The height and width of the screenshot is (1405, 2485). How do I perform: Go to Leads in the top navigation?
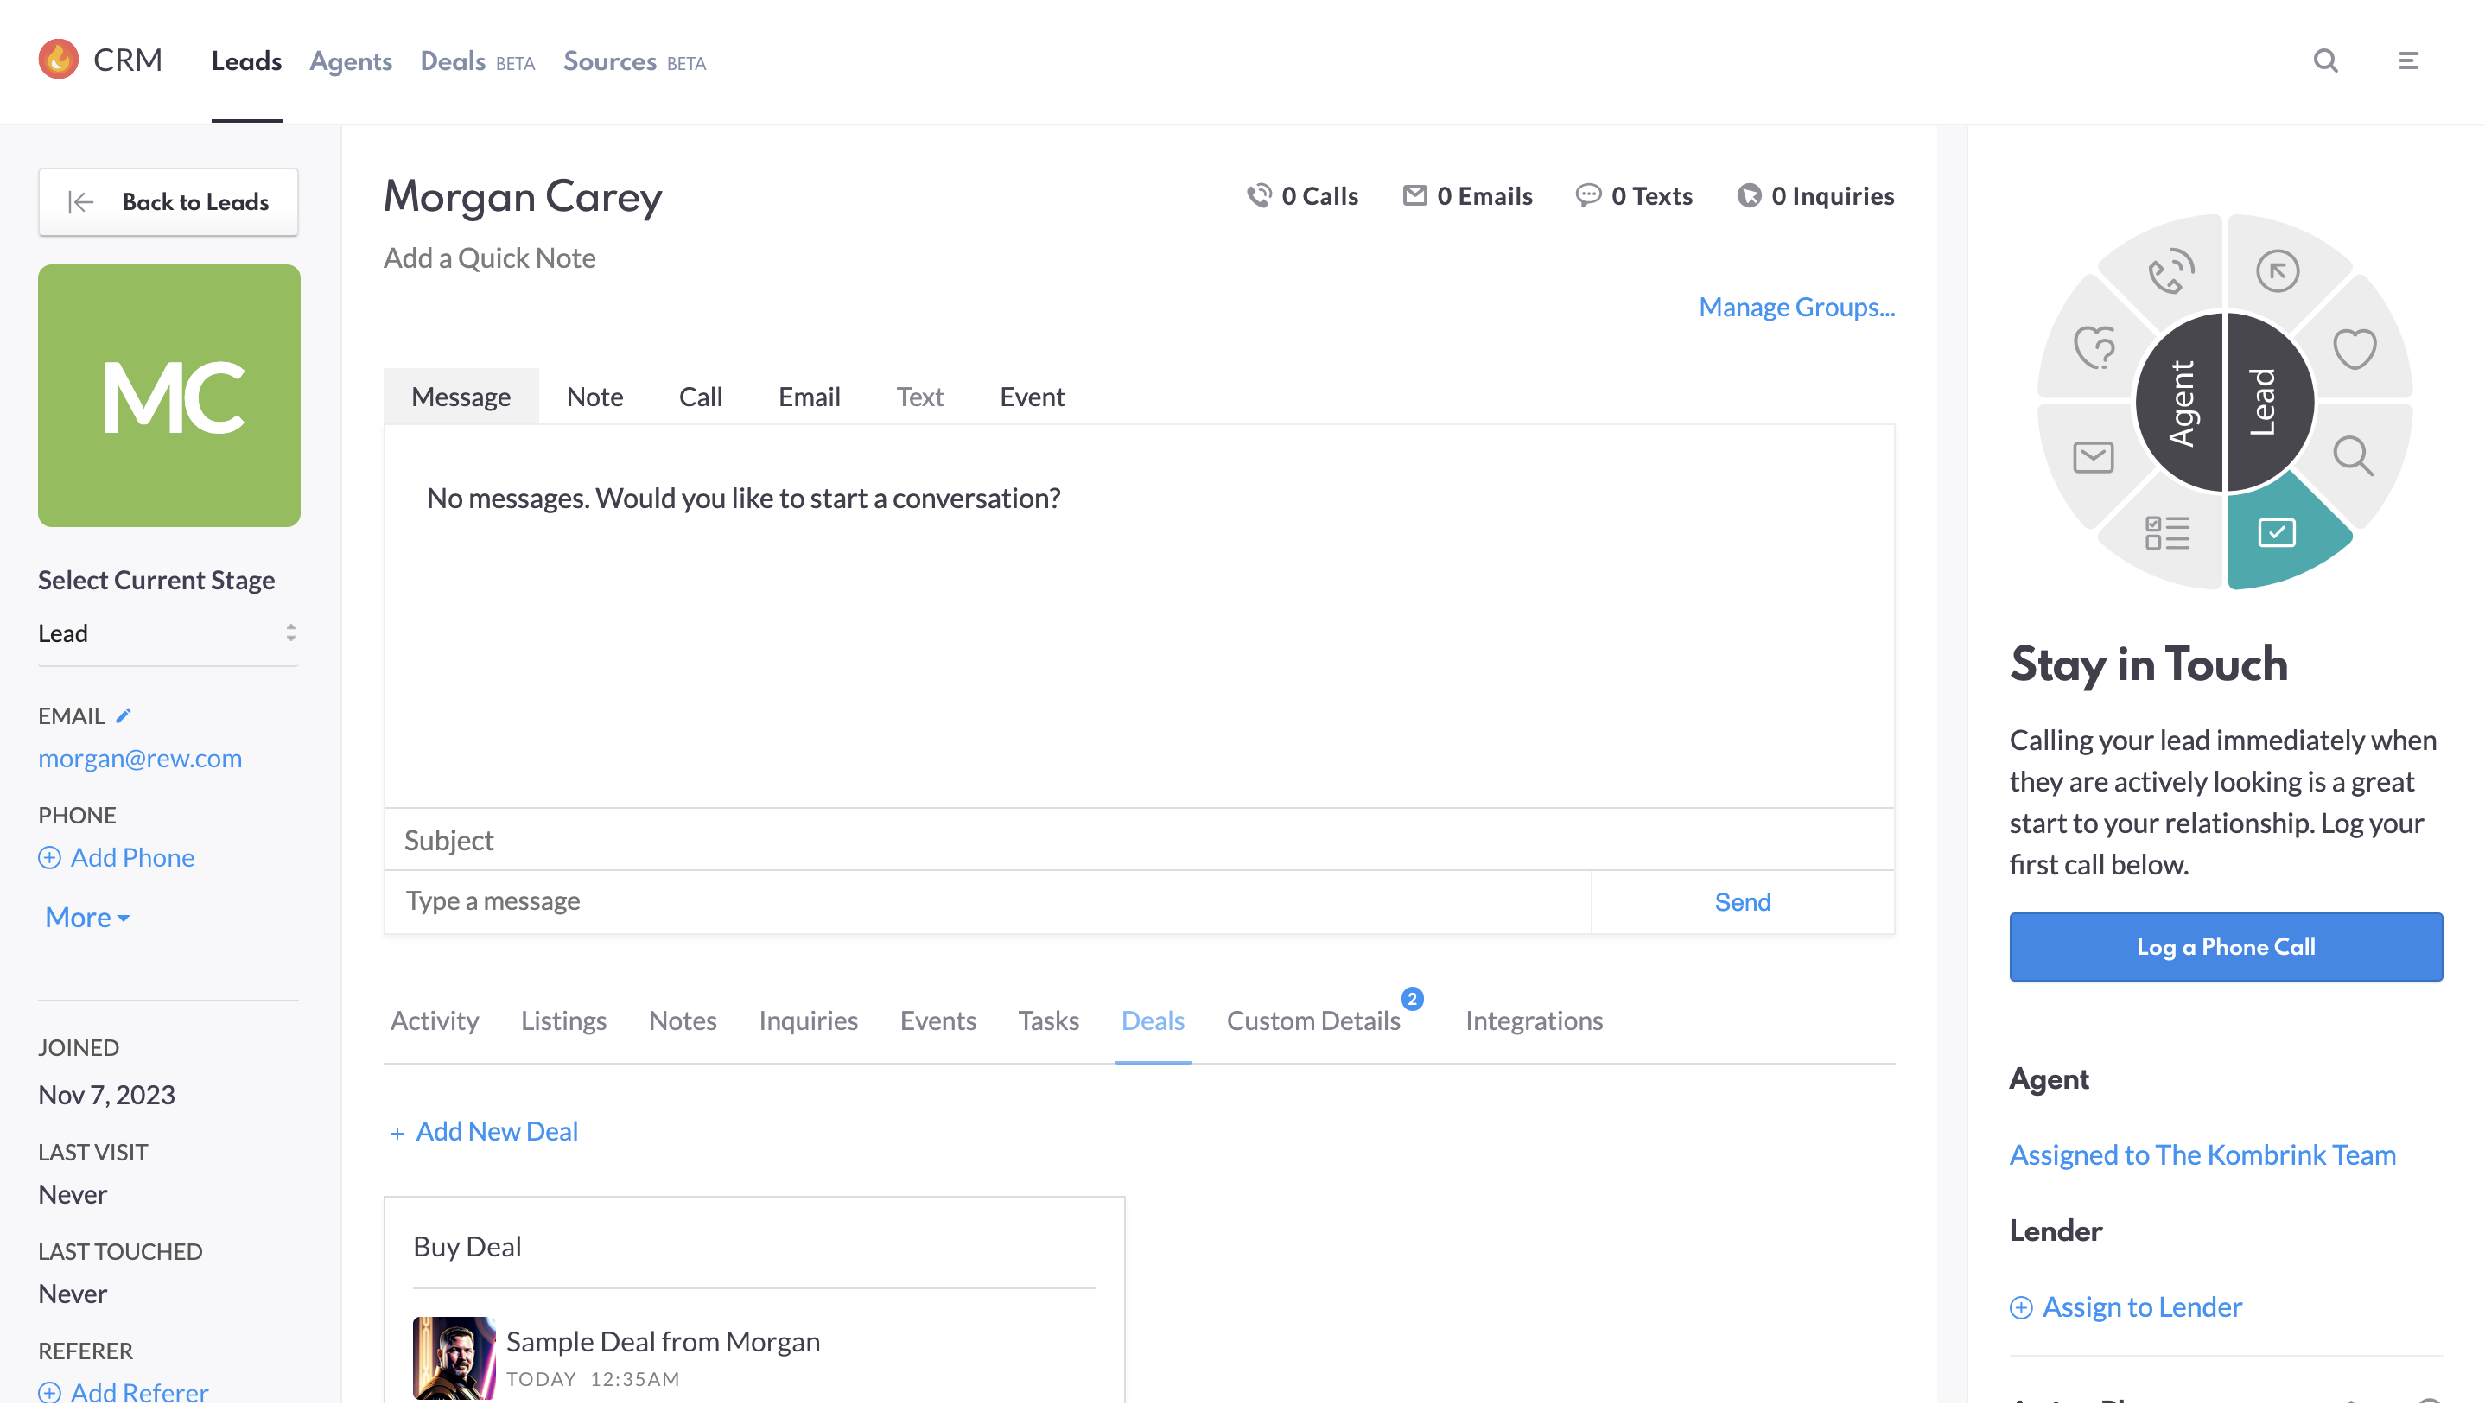pos(246,60)
